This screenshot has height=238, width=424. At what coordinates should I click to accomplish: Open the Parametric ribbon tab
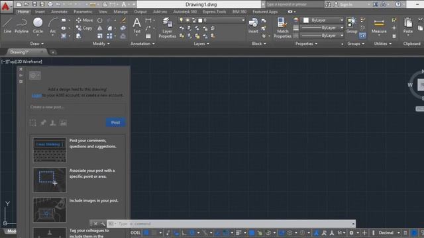tap(83, 12)
